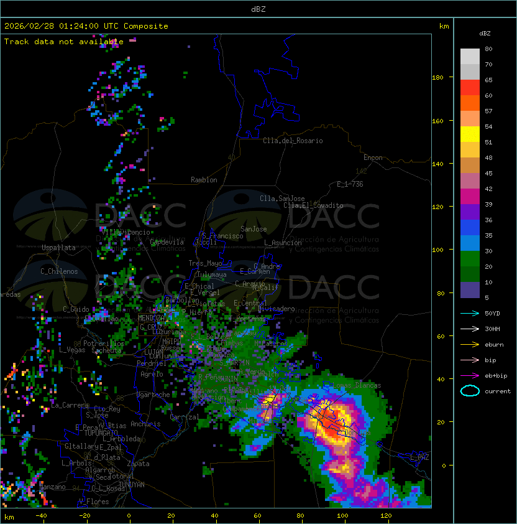Pick the bright green 20-30 dBZ swatch
The height and width of the screenshot is (524, 517).
click(x=470, y=259)
